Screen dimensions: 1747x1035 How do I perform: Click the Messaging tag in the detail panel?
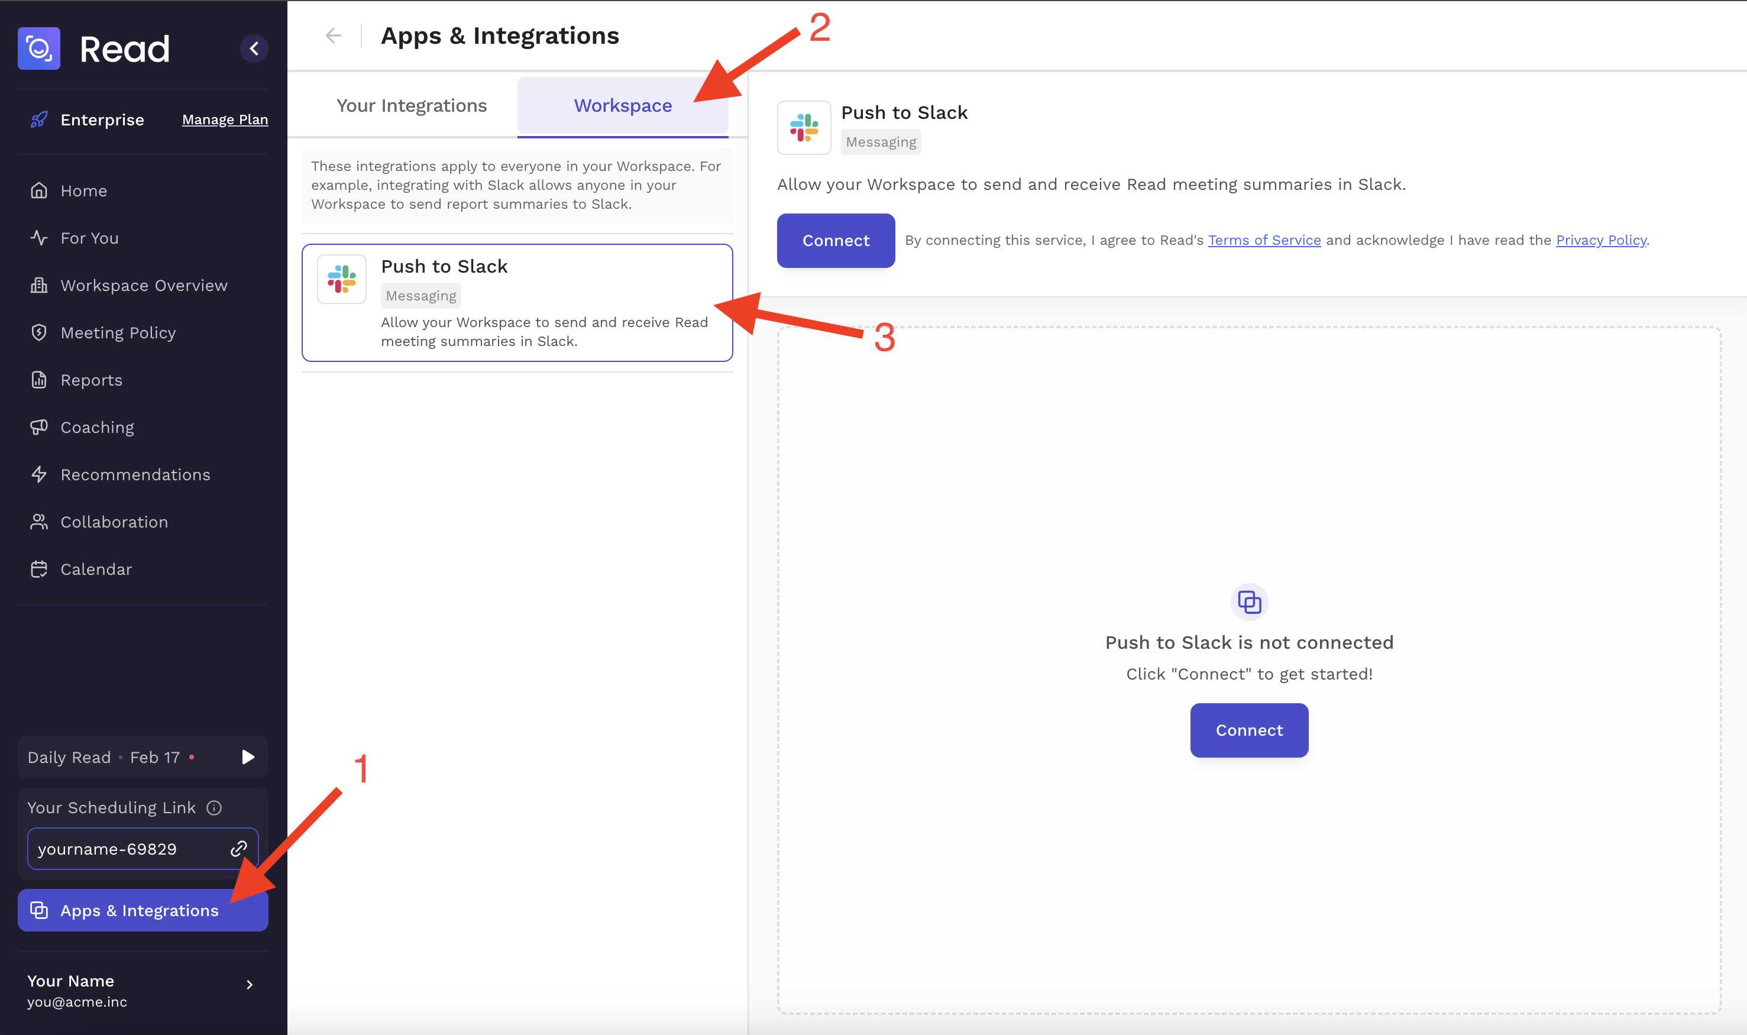pyautogui.click(x=881, y=143)
